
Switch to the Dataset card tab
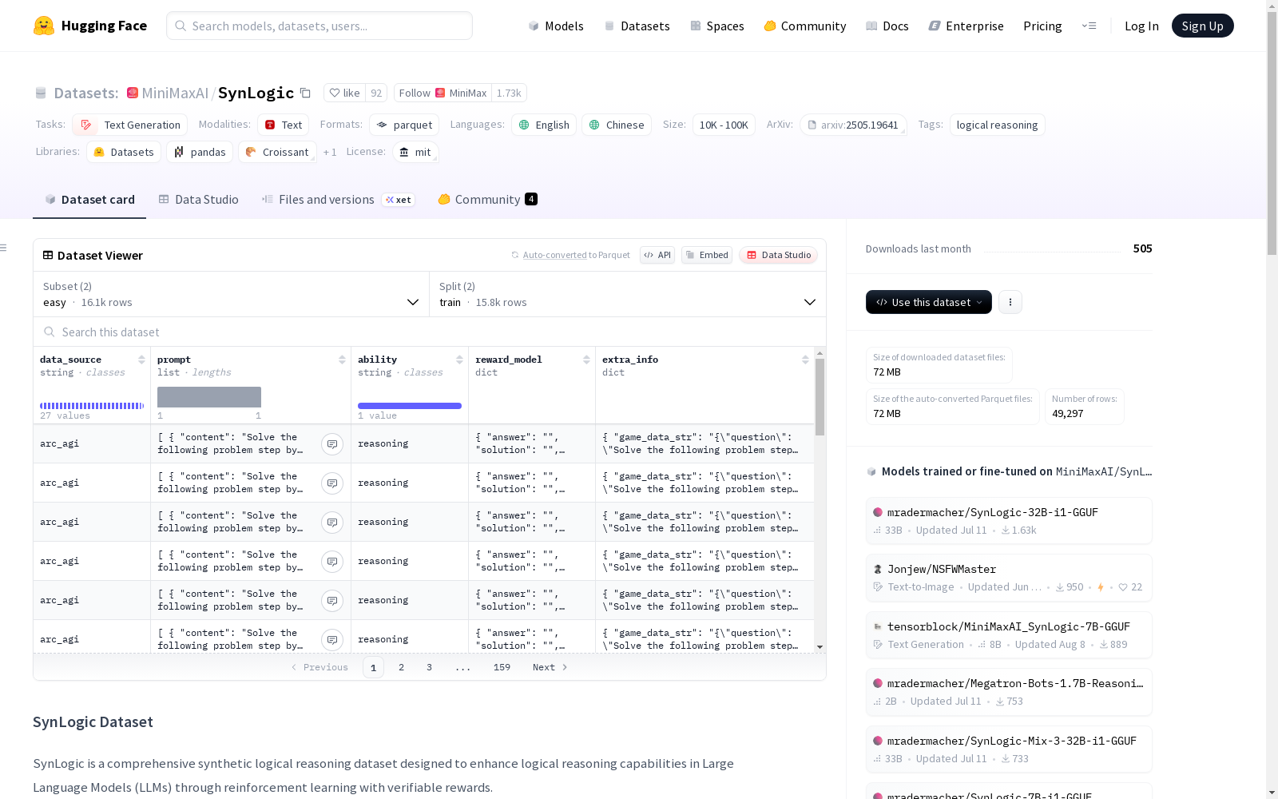[x=89, y=200]
